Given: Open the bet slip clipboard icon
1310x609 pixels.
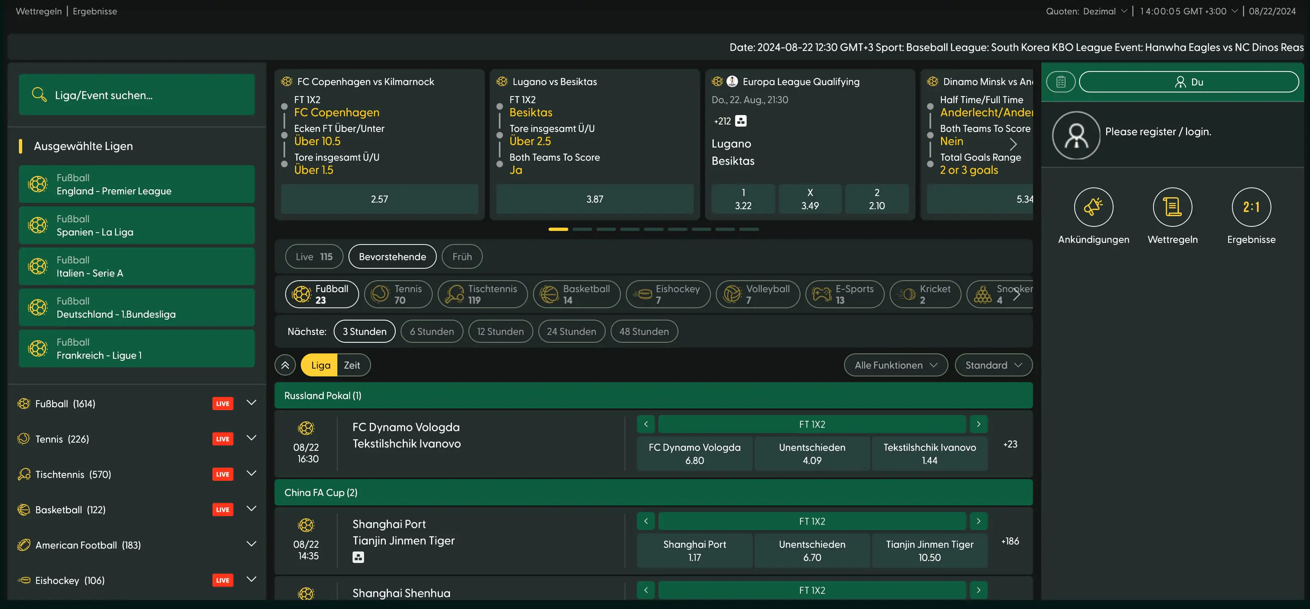Looking at the screenshot, I should 1060,82.
